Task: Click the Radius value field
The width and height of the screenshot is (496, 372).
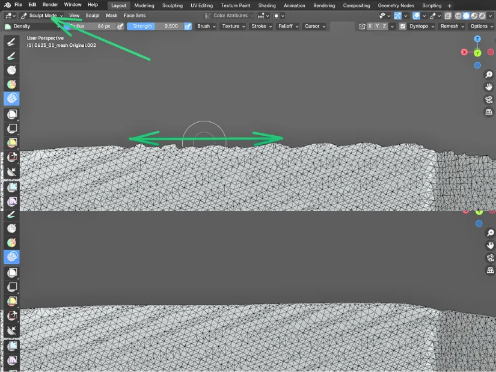Action: tap(90, 26)
